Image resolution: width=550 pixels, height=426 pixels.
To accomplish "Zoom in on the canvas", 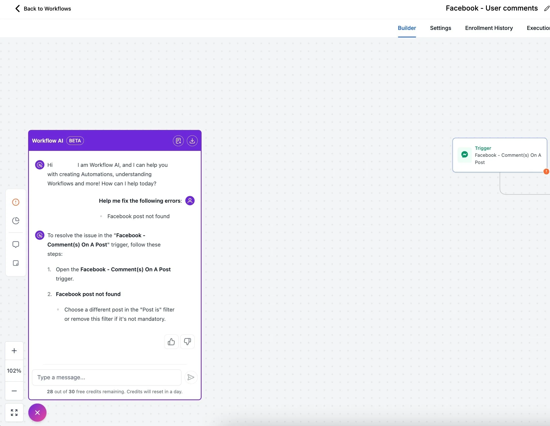I will [14, 351].
